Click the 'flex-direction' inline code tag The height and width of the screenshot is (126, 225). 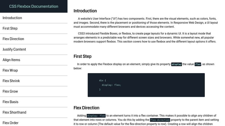160,120
